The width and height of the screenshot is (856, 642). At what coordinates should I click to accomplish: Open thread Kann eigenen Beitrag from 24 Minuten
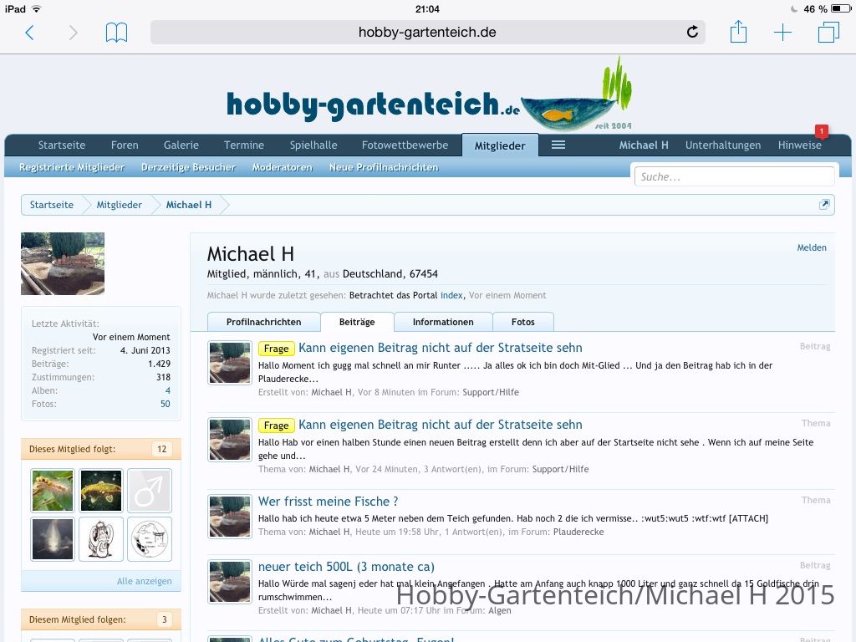(x=440, y=425)
